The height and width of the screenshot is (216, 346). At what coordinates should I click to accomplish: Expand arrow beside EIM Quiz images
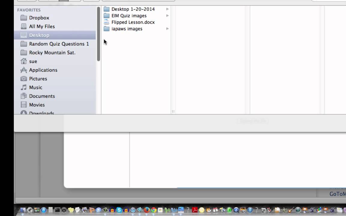click(168, 16)
